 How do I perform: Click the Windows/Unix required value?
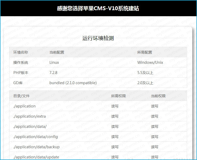[x=150, y=62]
